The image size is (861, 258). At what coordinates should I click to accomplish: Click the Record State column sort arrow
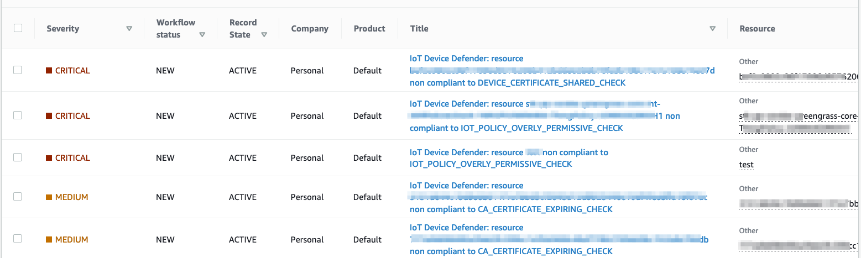click(x=264, y=35)
